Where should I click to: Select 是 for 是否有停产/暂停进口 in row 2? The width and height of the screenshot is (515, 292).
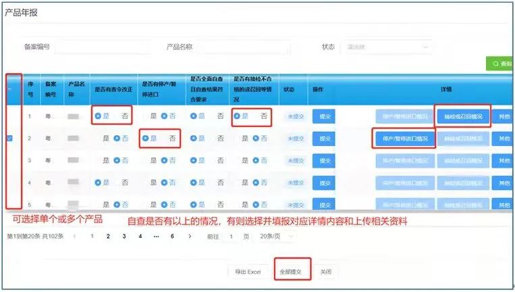tap(146, 139)
